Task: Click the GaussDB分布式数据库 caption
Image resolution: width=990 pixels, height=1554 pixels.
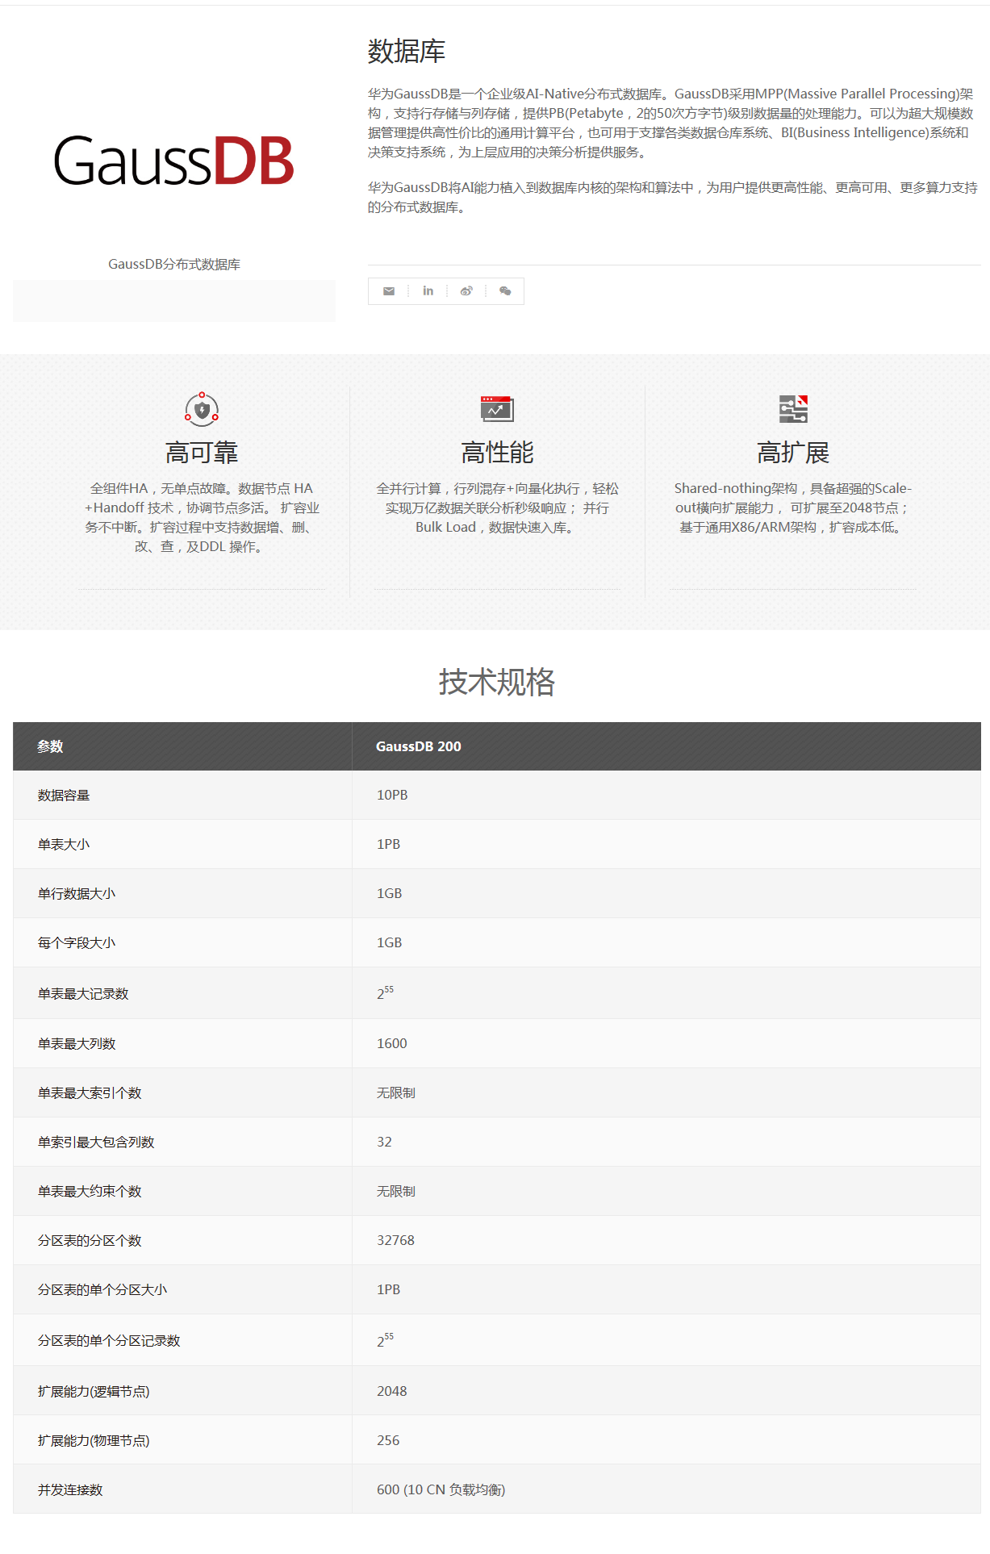Action: tap(174, 264)
